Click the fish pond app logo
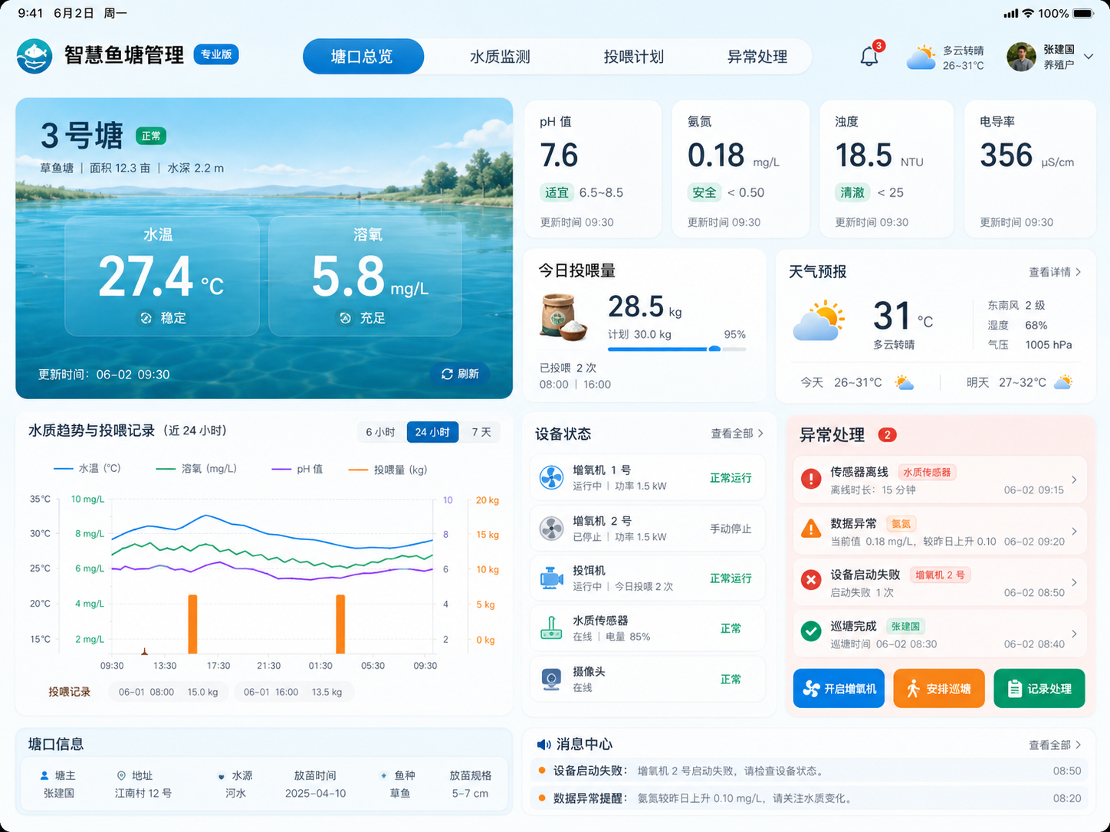Image resolution: width=1110 pixels, height=832 pixels. click(34, 56)
